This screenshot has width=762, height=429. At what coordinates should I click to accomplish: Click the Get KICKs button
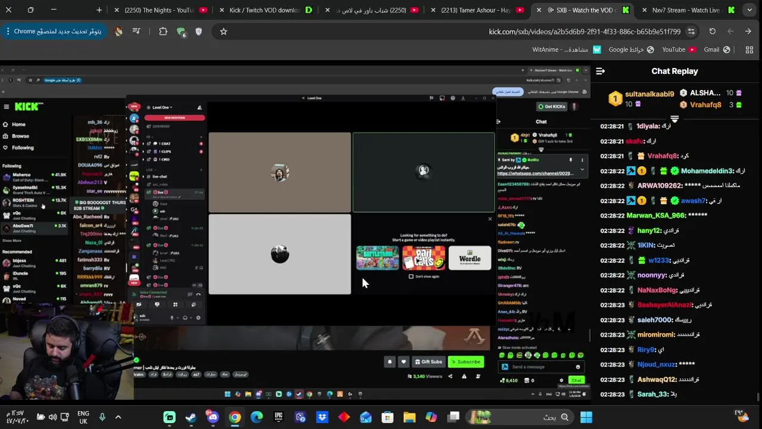coord(551,107)
